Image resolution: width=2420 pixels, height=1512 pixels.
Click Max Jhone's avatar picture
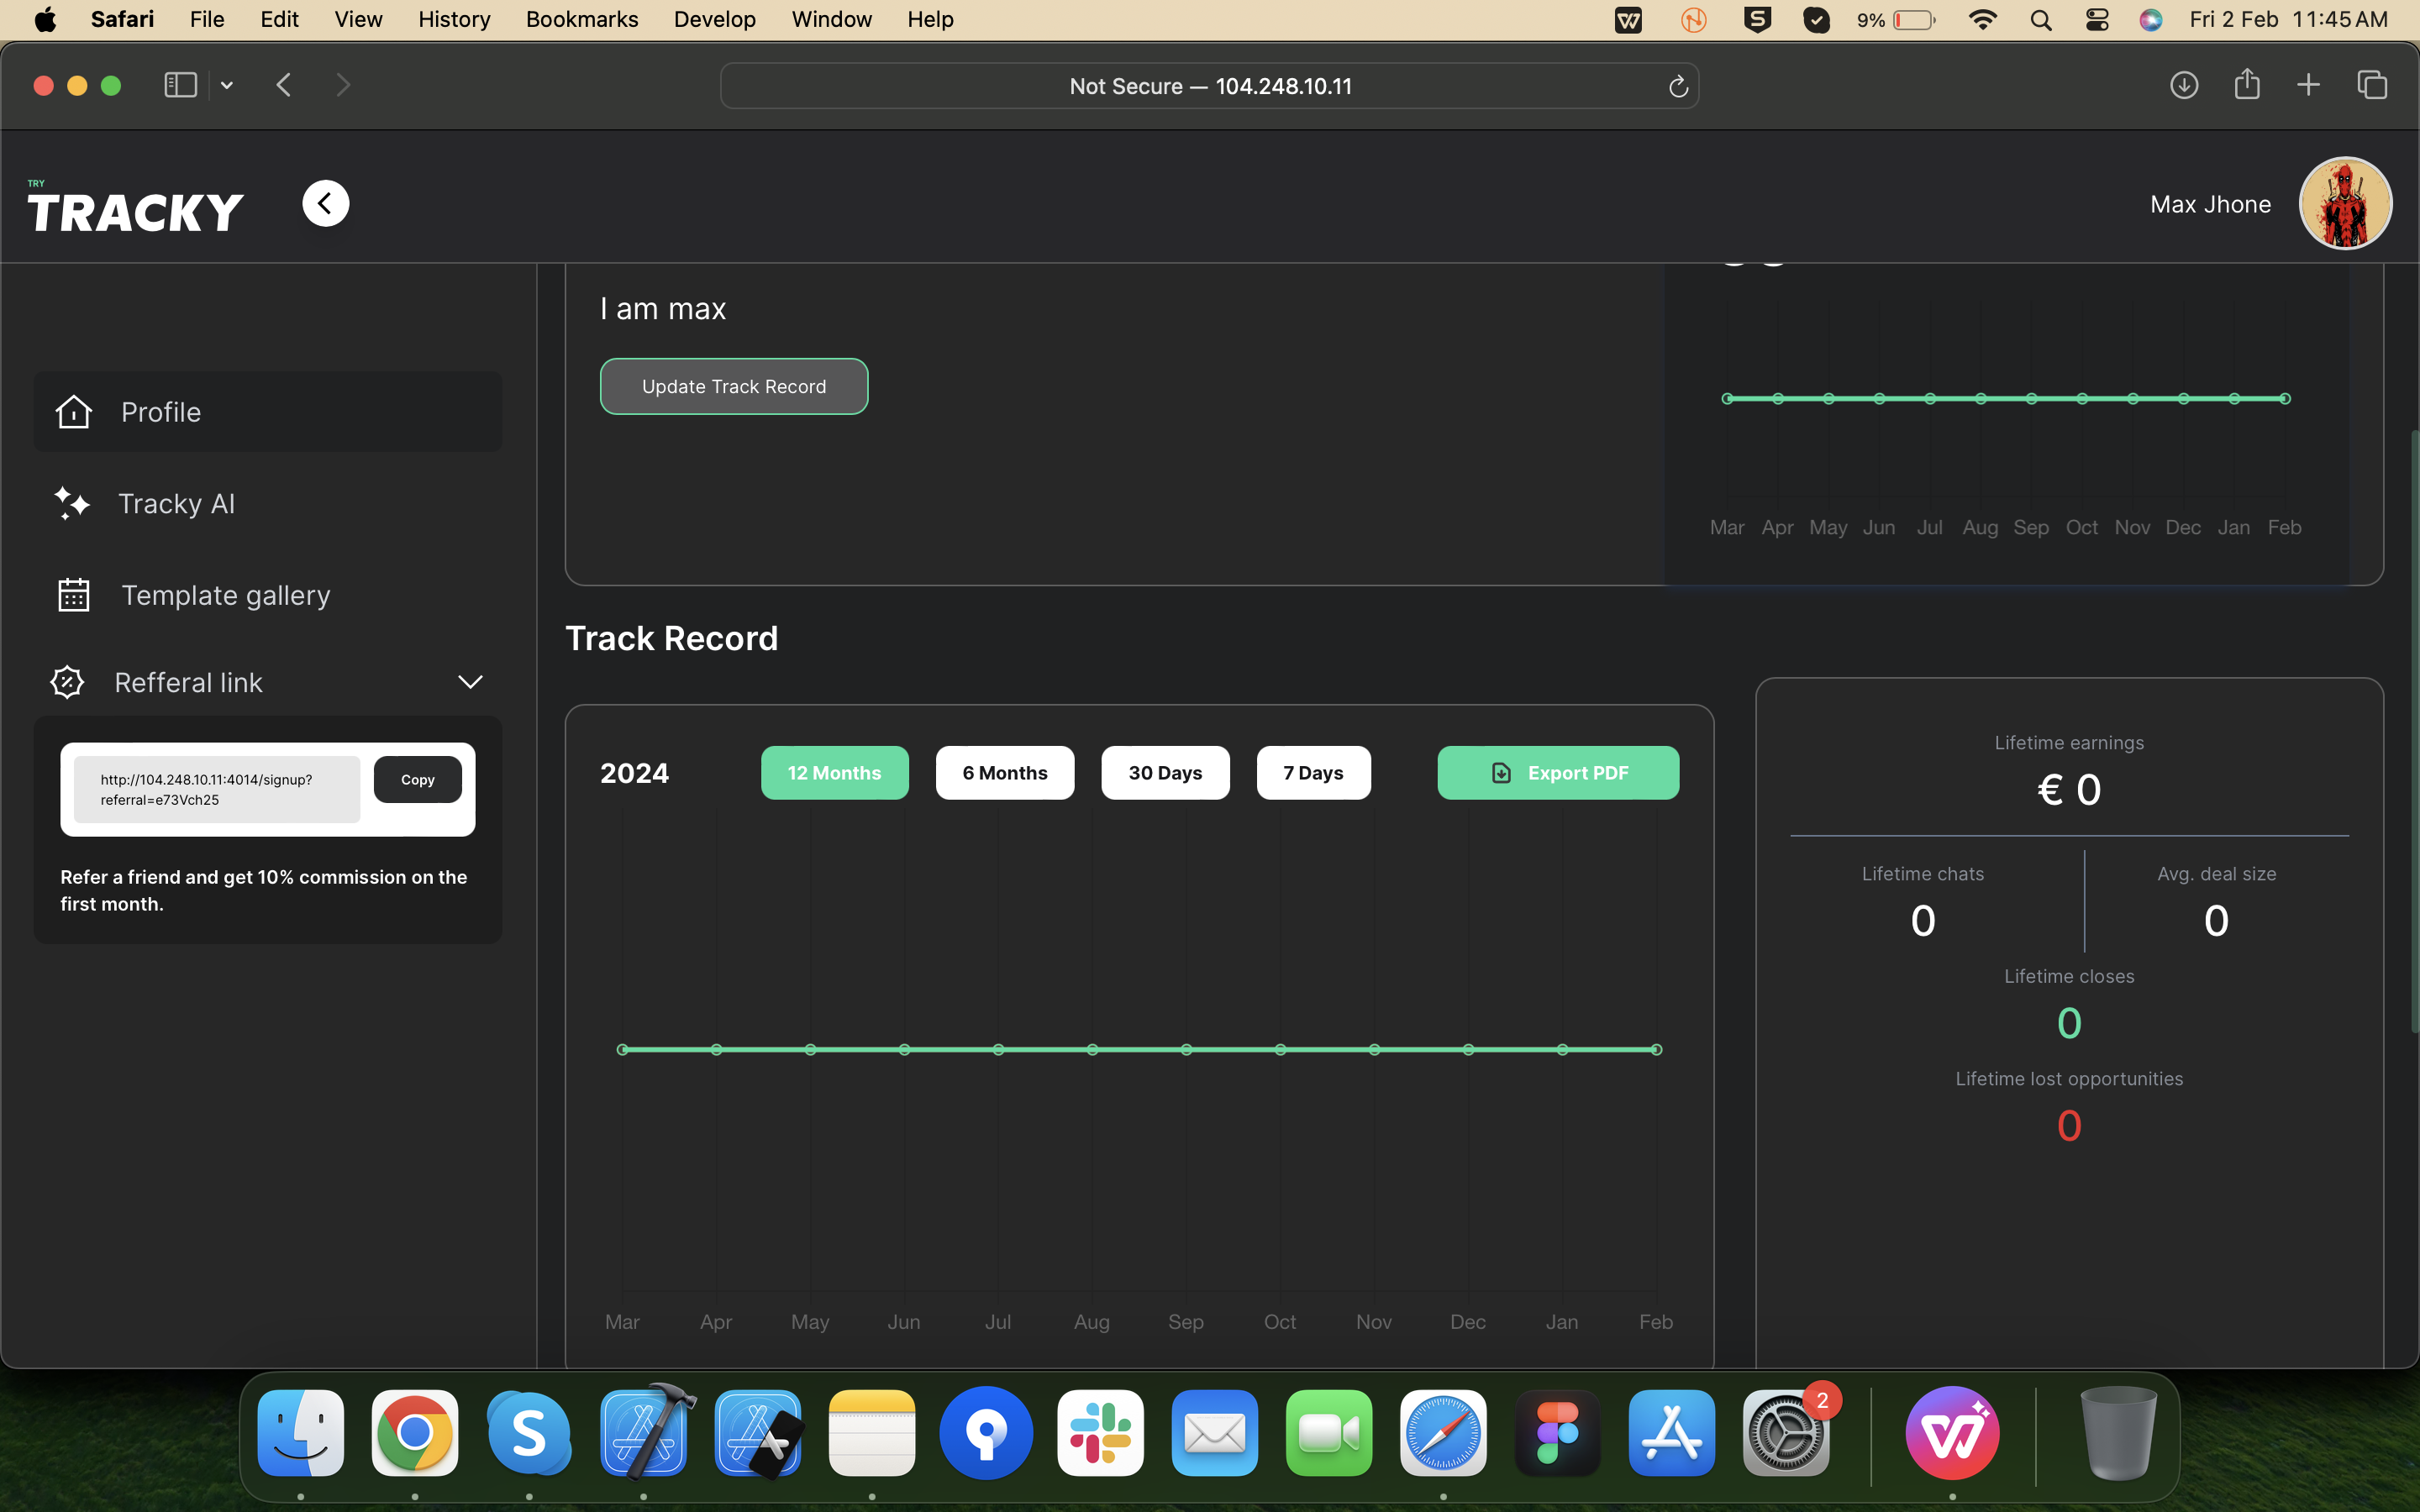pyautogui.click(x=2345, y=204)
